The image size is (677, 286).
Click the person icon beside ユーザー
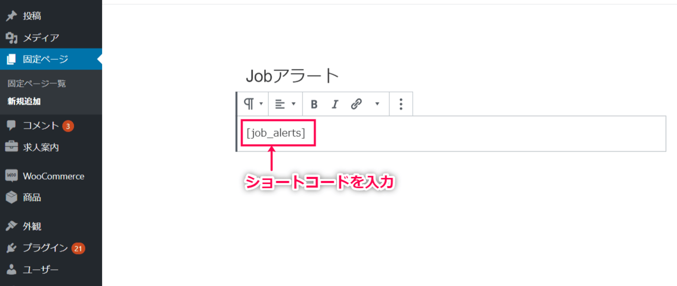(11, 270)
